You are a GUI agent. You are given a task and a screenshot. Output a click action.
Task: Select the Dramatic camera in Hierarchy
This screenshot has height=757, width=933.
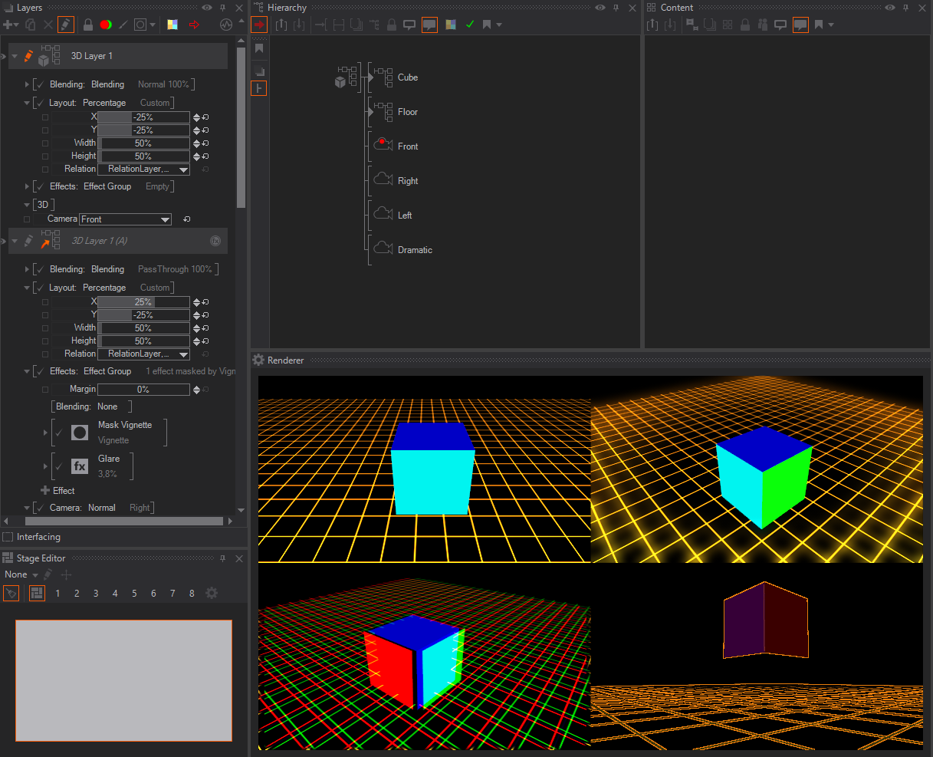coord(415,250)
